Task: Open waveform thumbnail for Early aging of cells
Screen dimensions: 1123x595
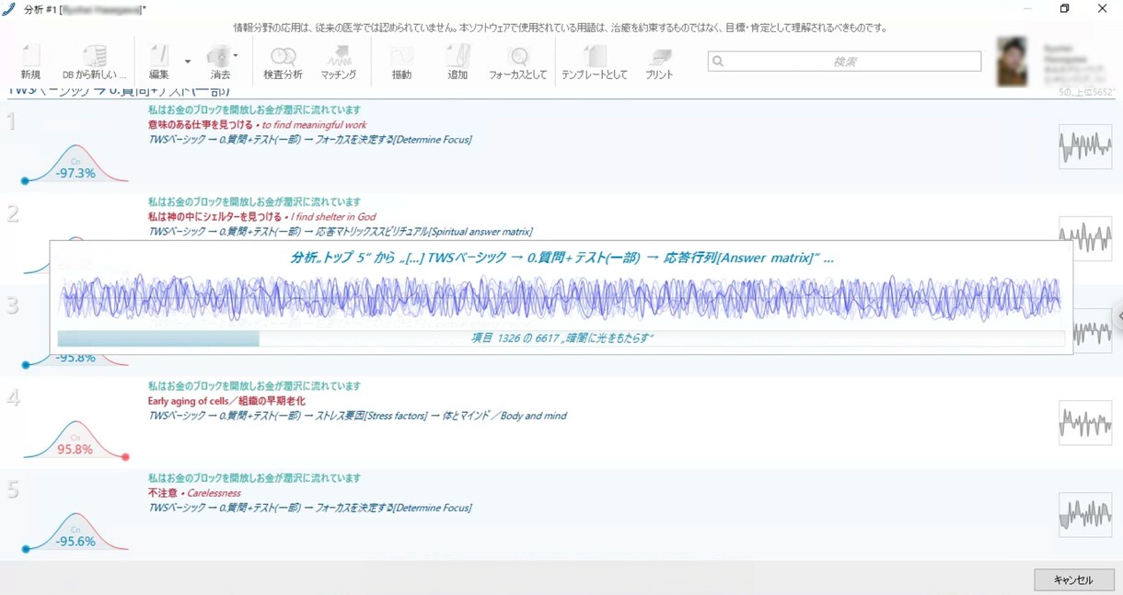Action: (x=1085, y=422)
